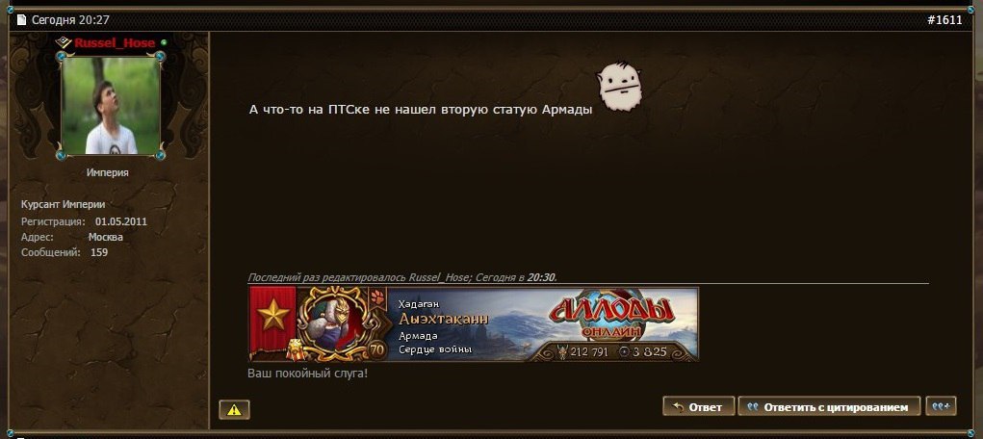Viewport: 983px width, 439px height.
Task: Click the bearded smiley emoticon in the post
Action: pyautogui.click(x=619, y=87)
